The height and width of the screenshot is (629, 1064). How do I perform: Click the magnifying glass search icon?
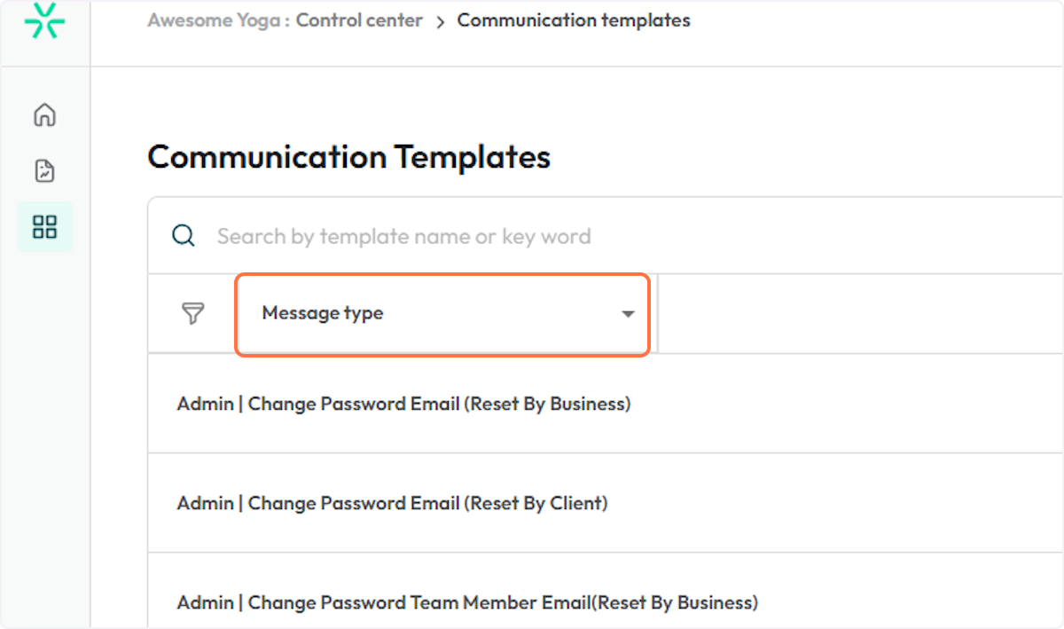pyautogui.click(x=184, y=236)
